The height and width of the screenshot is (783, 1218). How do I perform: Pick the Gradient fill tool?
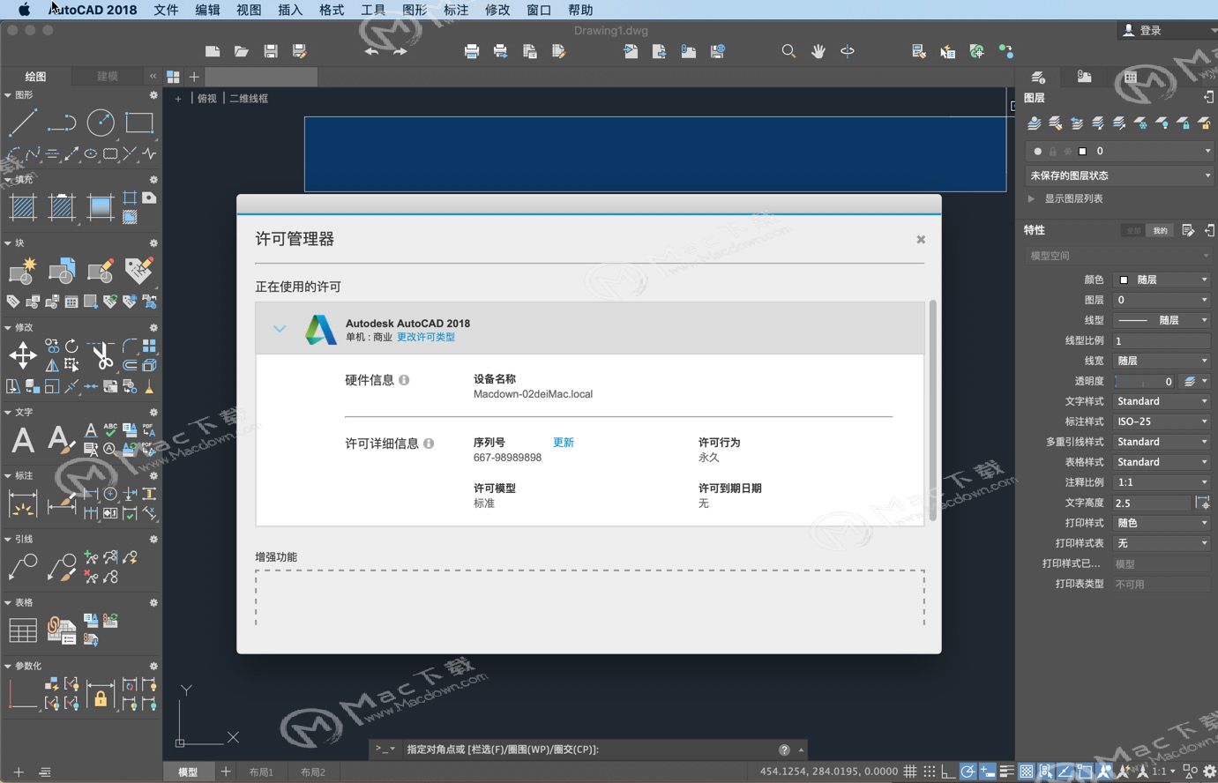click(101, 208)
